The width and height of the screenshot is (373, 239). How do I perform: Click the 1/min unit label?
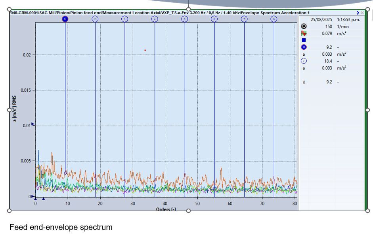pyautogui.click(x=343, y=26)
